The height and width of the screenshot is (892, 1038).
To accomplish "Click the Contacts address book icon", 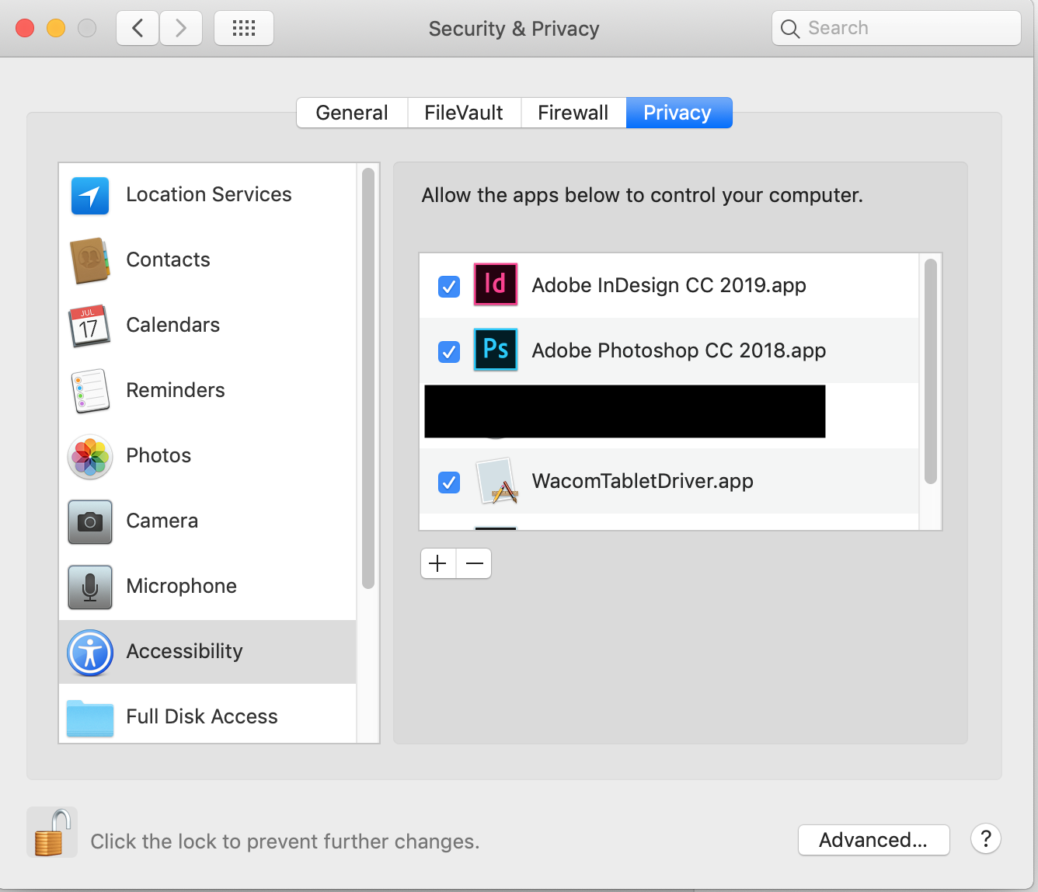I will [x=90, y=260].
